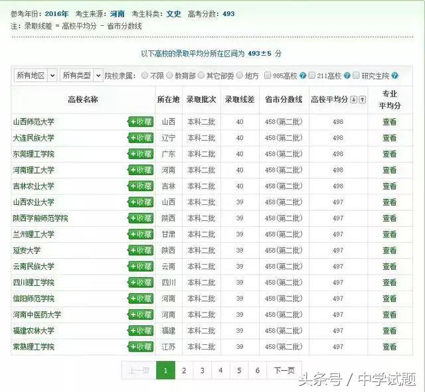Go to results page 5
Screen dimensions: 425x392
tap(239, 370)
